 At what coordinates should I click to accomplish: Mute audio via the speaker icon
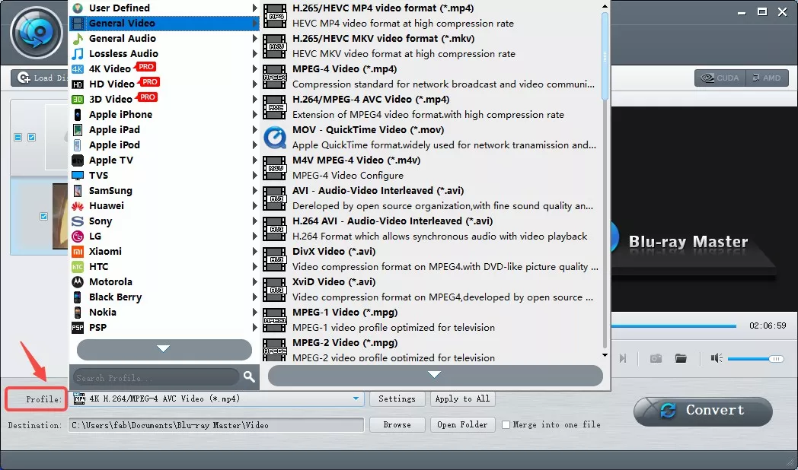click(716, 358)
